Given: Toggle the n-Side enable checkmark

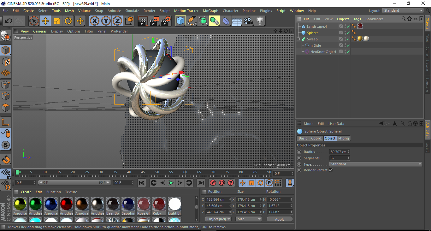Looking at the screenshot, I should tap(348, 45).
